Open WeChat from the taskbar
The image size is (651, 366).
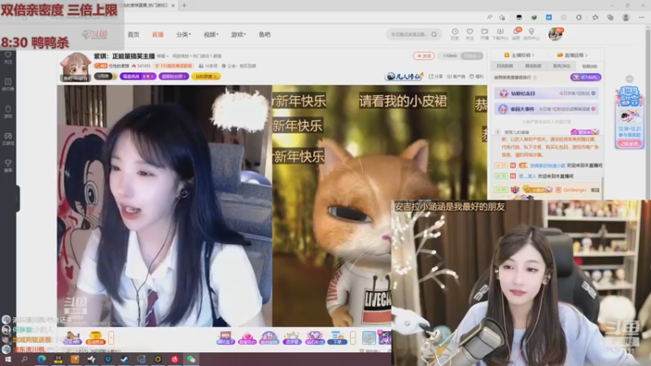(x=191, y=359)
